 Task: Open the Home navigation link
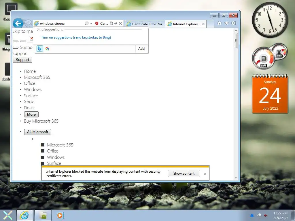pos(30,71)
